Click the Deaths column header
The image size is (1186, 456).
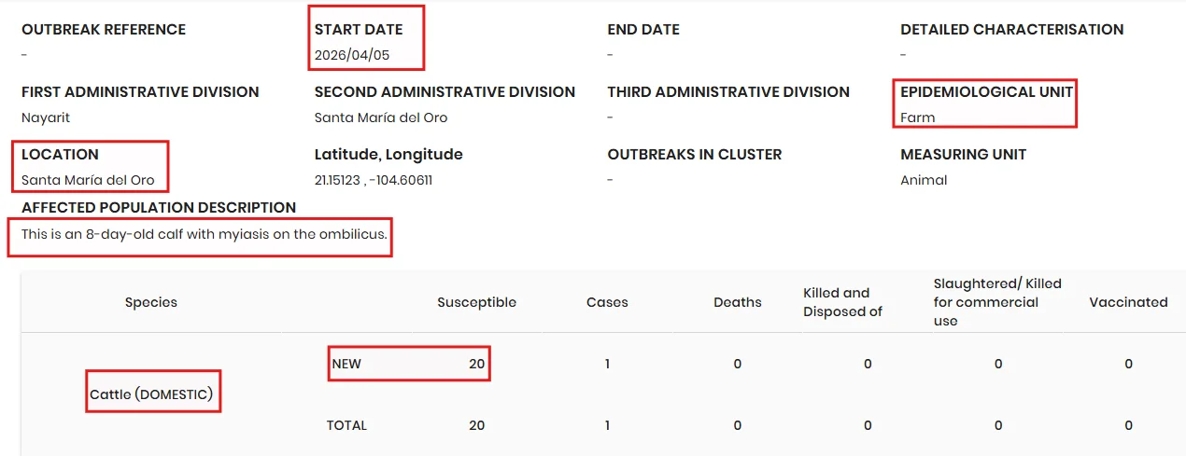tap(738, 302)
